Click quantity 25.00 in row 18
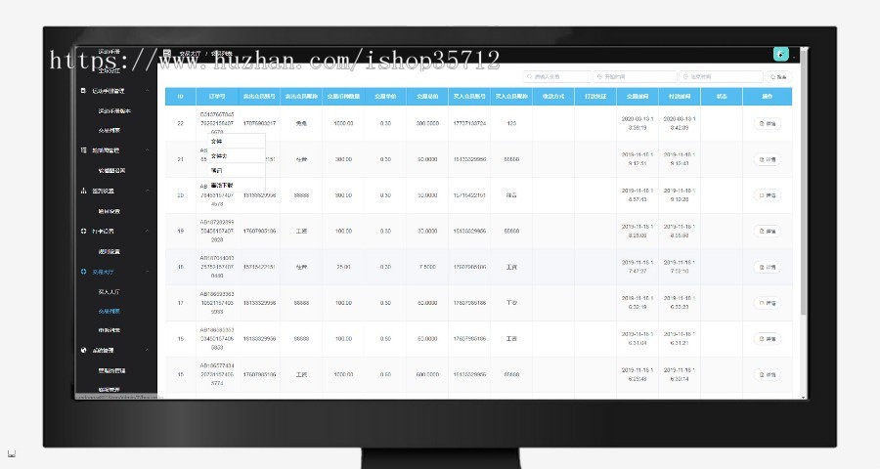 coord(343,267)
